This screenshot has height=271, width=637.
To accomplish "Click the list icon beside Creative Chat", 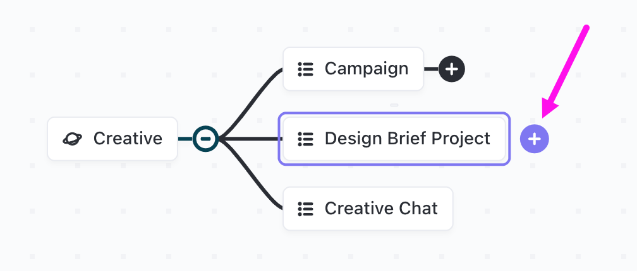I will (306, 209).
